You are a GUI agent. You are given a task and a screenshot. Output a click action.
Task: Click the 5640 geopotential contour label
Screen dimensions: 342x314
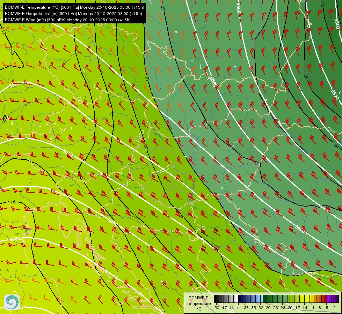pos(68,153)
